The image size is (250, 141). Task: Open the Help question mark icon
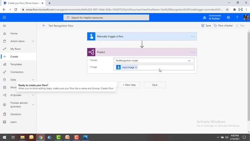tap(237, 17)
